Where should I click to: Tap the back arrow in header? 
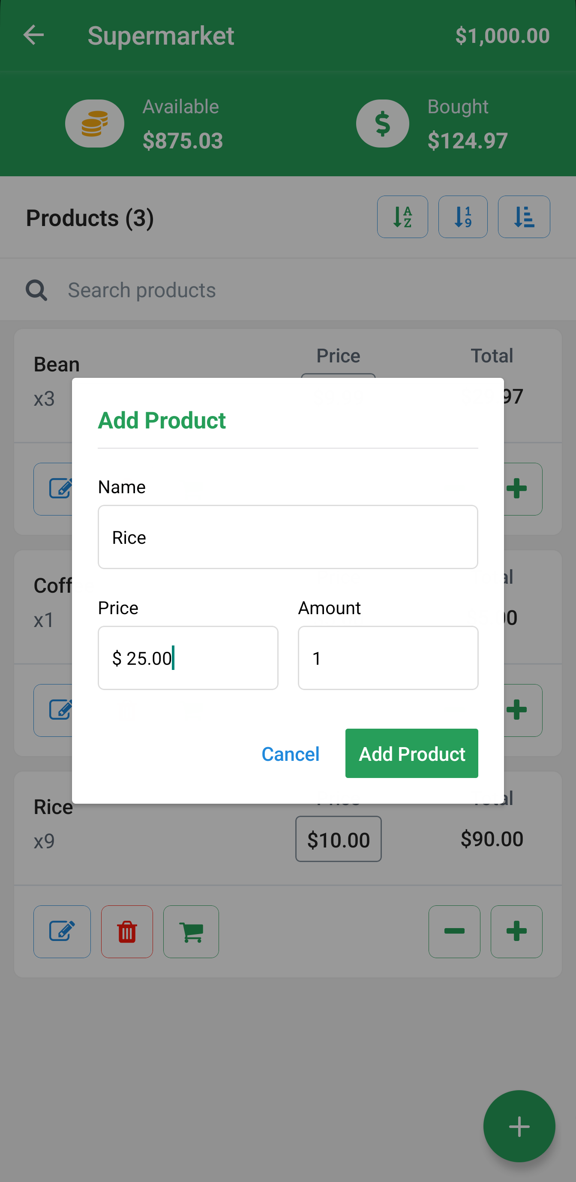[33, 35]
